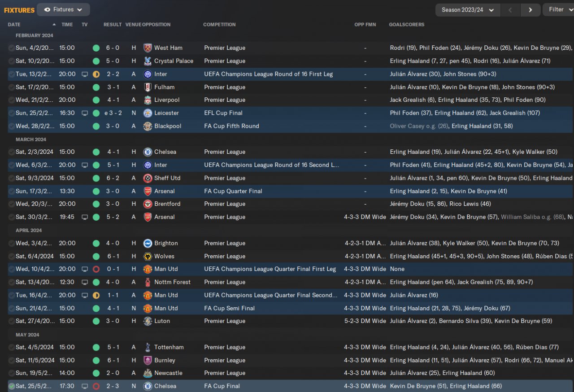Sort by the Opposition column header

click(x=157, y=25)
